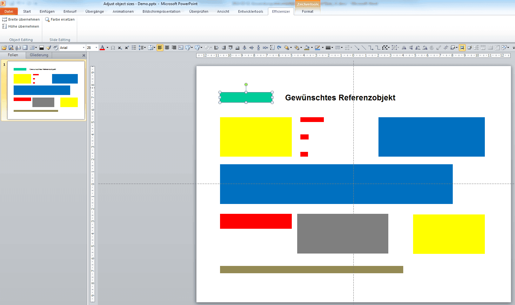Toggle the highlighted snap-to-grid toolbar icon

463,47
